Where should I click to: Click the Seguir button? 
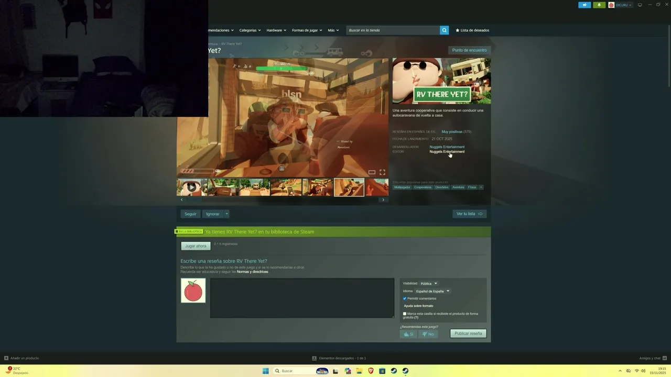[x=190, y=214]
